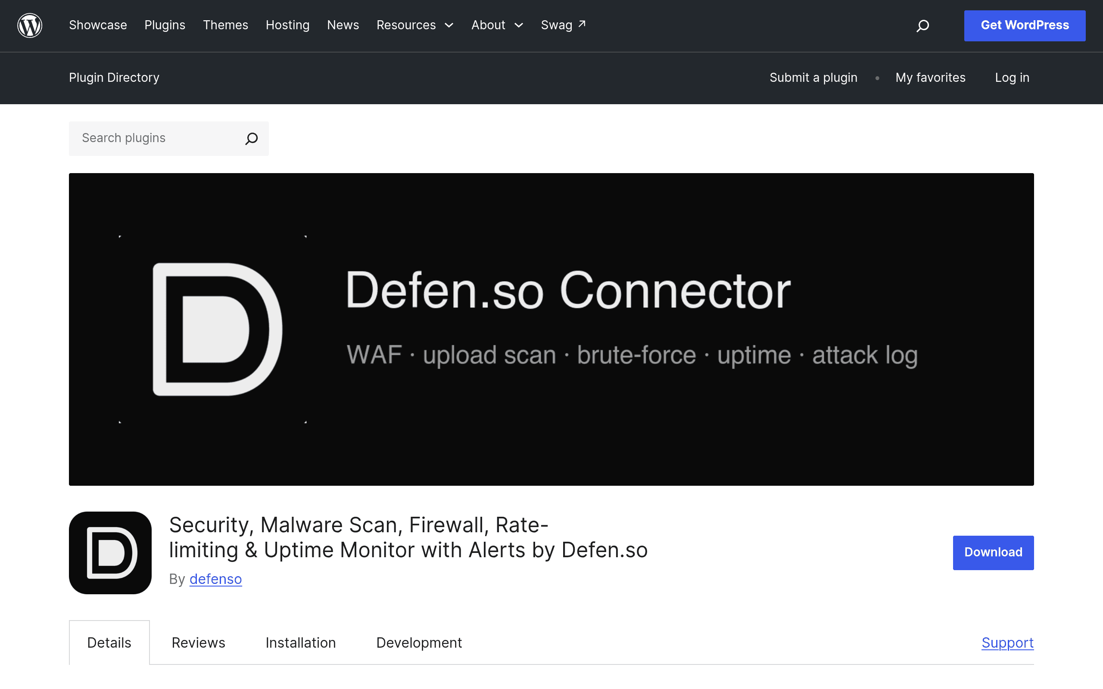This screenshot has height=689, width=1103.
Task: Open Submit a plugin page
Action: coord(813,78)
